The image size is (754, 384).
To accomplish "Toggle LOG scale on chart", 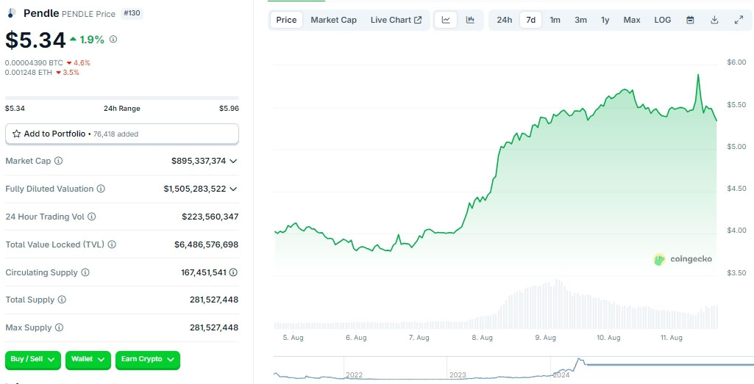I will (x=662, y=20).
